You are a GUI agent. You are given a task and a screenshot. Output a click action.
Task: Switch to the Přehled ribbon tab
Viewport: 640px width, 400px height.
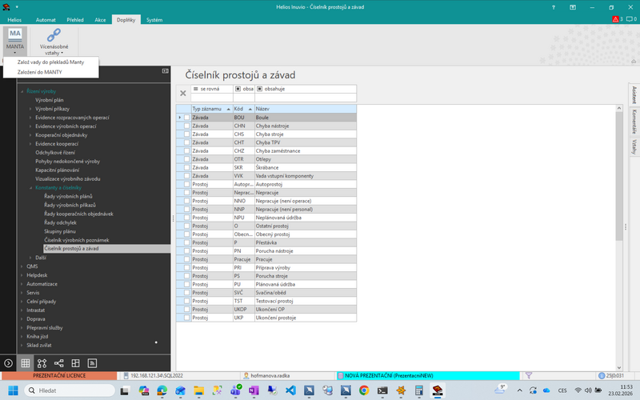75,19
